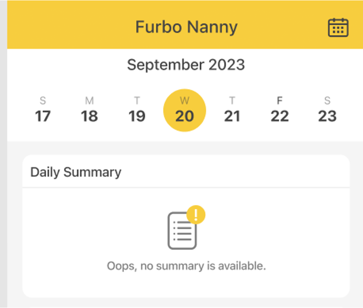The width and height of the screenshot is (363, 308).
Task: Select Monday the 18th
Action: point(90,116)
